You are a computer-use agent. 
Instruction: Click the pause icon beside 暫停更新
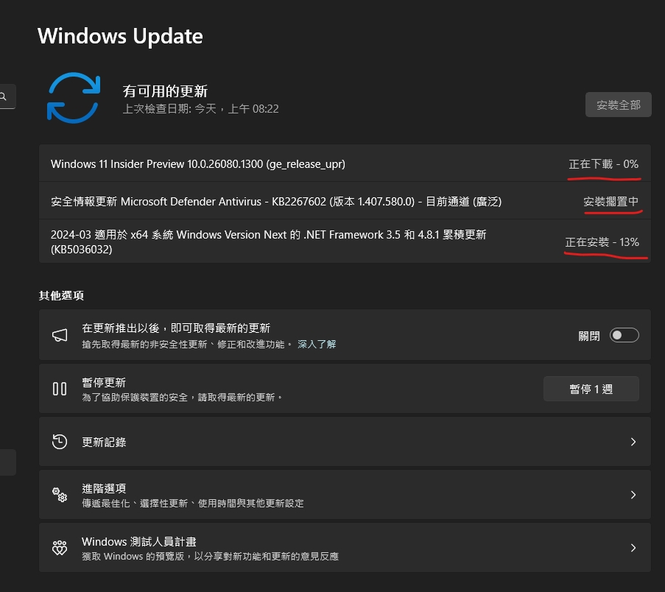(x=60, y=389)
